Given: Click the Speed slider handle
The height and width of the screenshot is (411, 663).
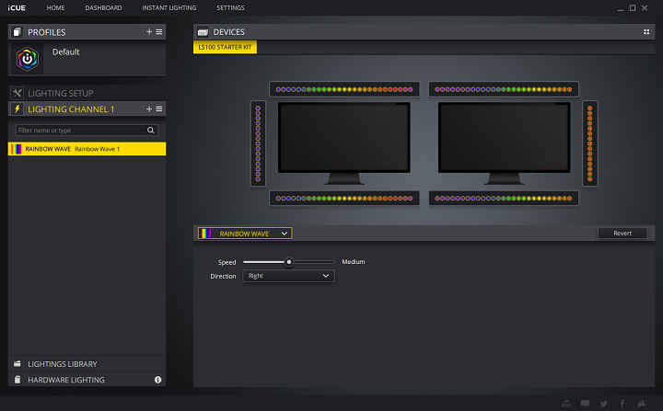Looking at the screenshot, I should point(289,262).
